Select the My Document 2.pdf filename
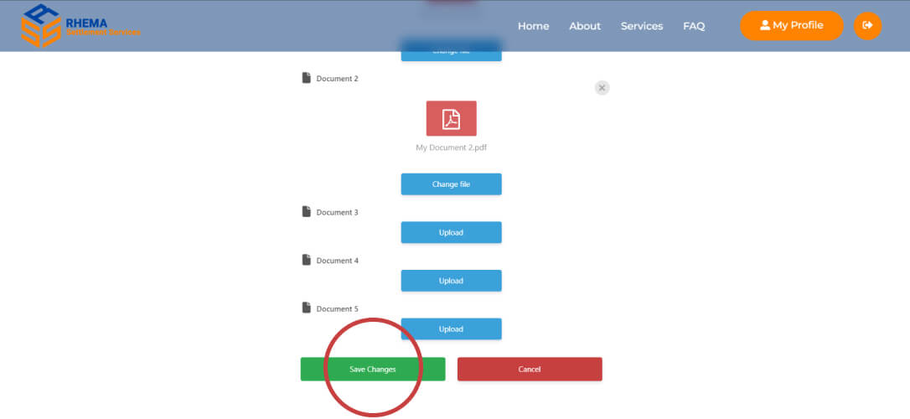Viewport: 910px width, 419px height. [451, 147]
